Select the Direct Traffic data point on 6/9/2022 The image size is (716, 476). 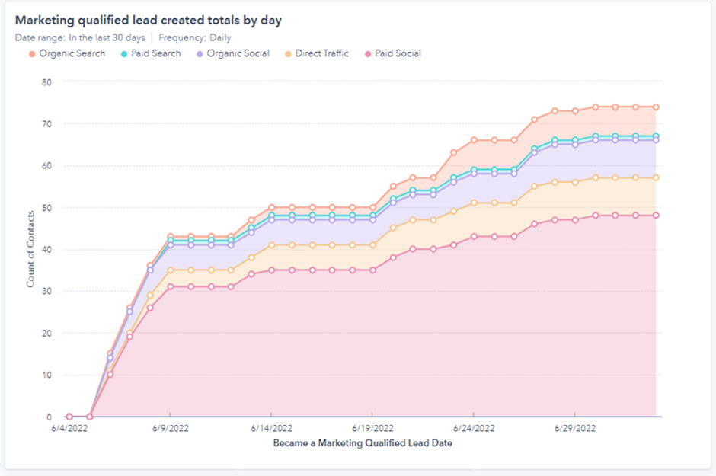171,270
